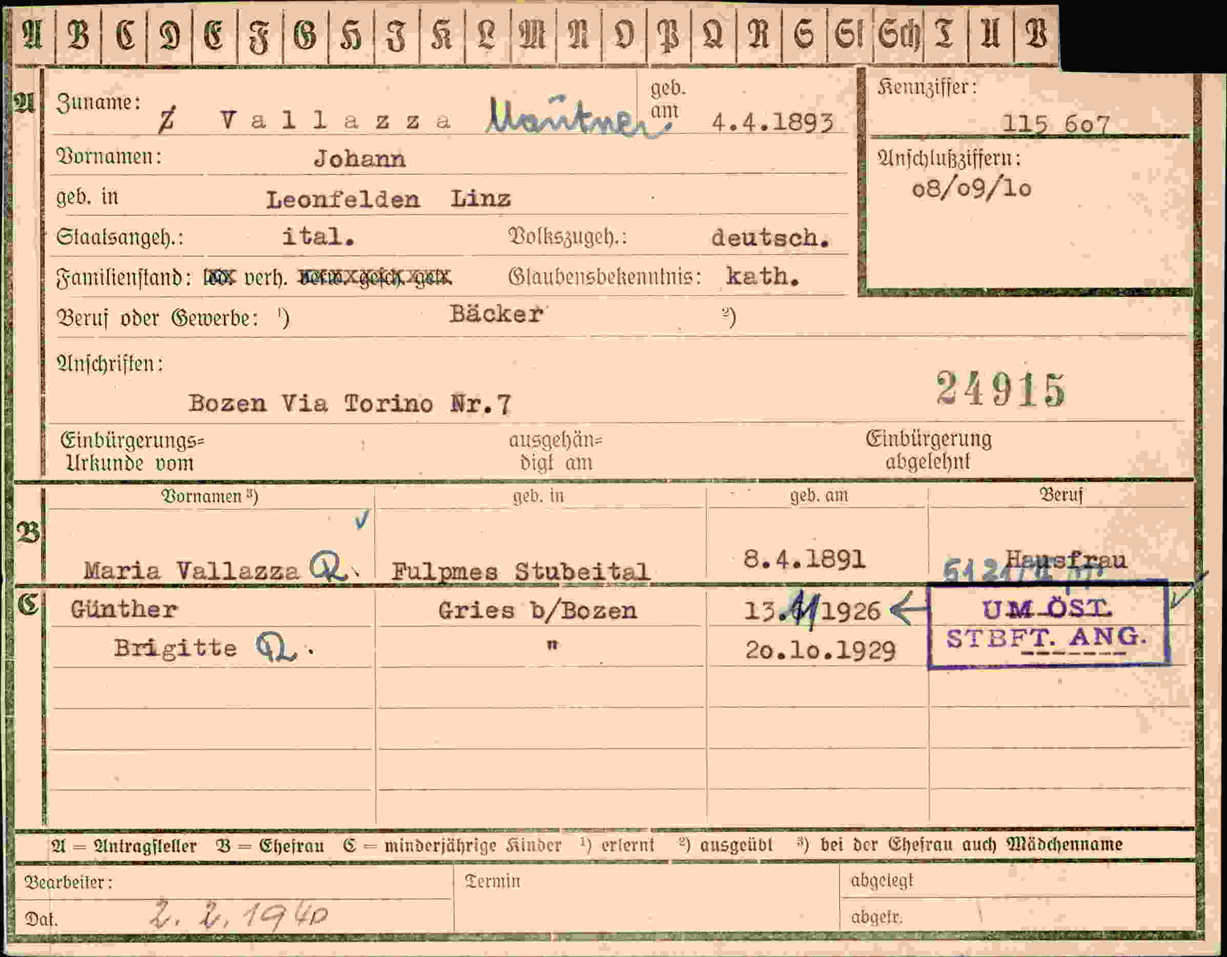This screenshot has height=957, width=1227.
Task: Click citizenship value 'ital.'
Action: [x=318, y=237]
